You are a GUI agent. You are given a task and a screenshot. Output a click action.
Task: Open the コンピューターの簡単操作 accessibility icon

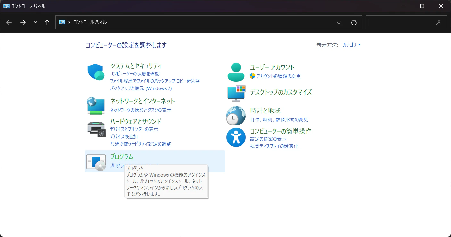[x=236, y=137]
